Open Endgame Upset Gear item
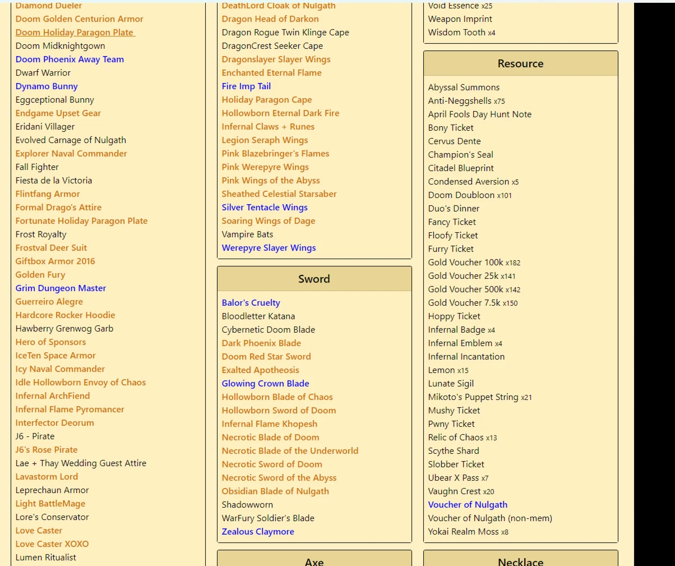Screen dimensions: 675x566 (58, 113)
